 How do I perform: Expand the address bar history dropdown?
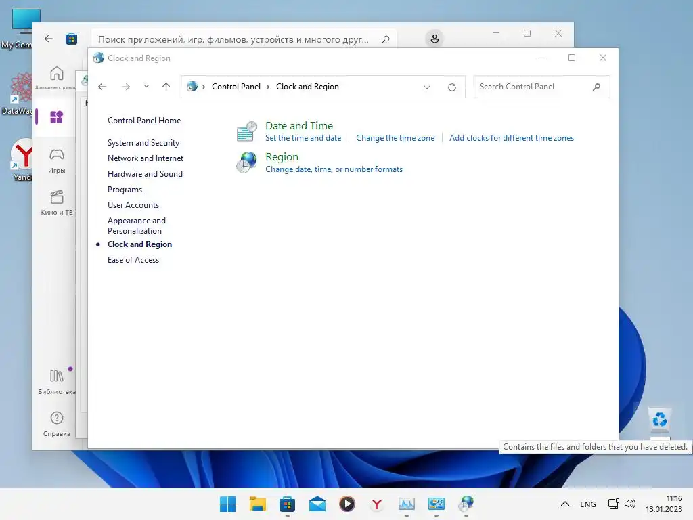pyautogui.click(x=427, y=87)
